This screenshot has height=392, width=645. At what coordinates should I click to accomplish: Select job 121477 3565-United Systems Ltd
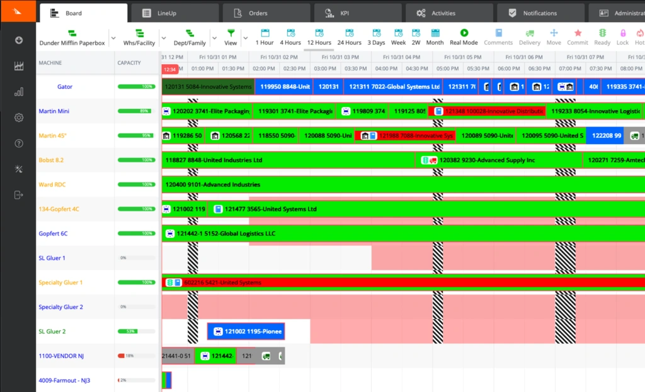[x=427, y=209]
